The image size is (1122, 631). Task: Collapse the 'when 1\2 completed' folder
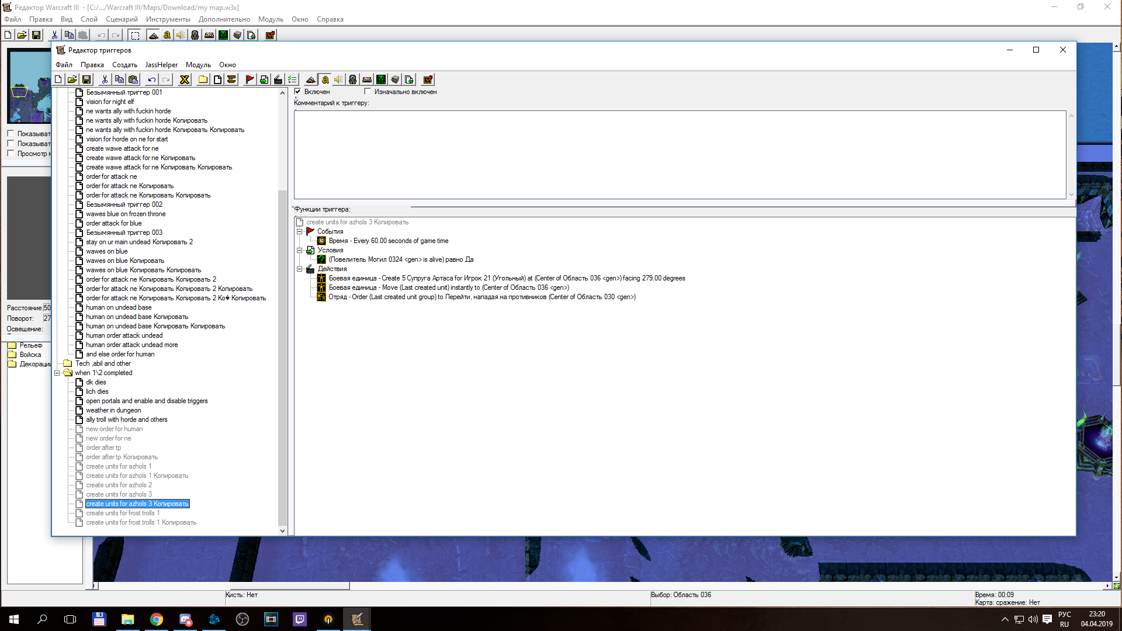[x=57, y=373]
